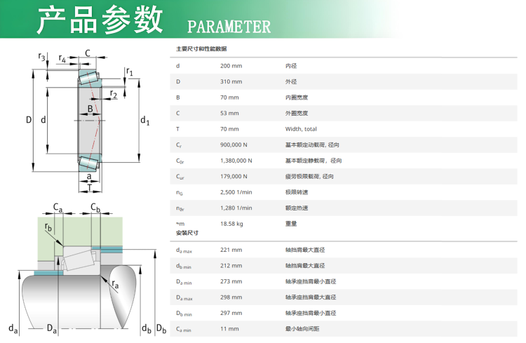Click the 53 mm outer ring width value
The height and width of the screenshot is (343, 526).
click(x=229, y=113)
